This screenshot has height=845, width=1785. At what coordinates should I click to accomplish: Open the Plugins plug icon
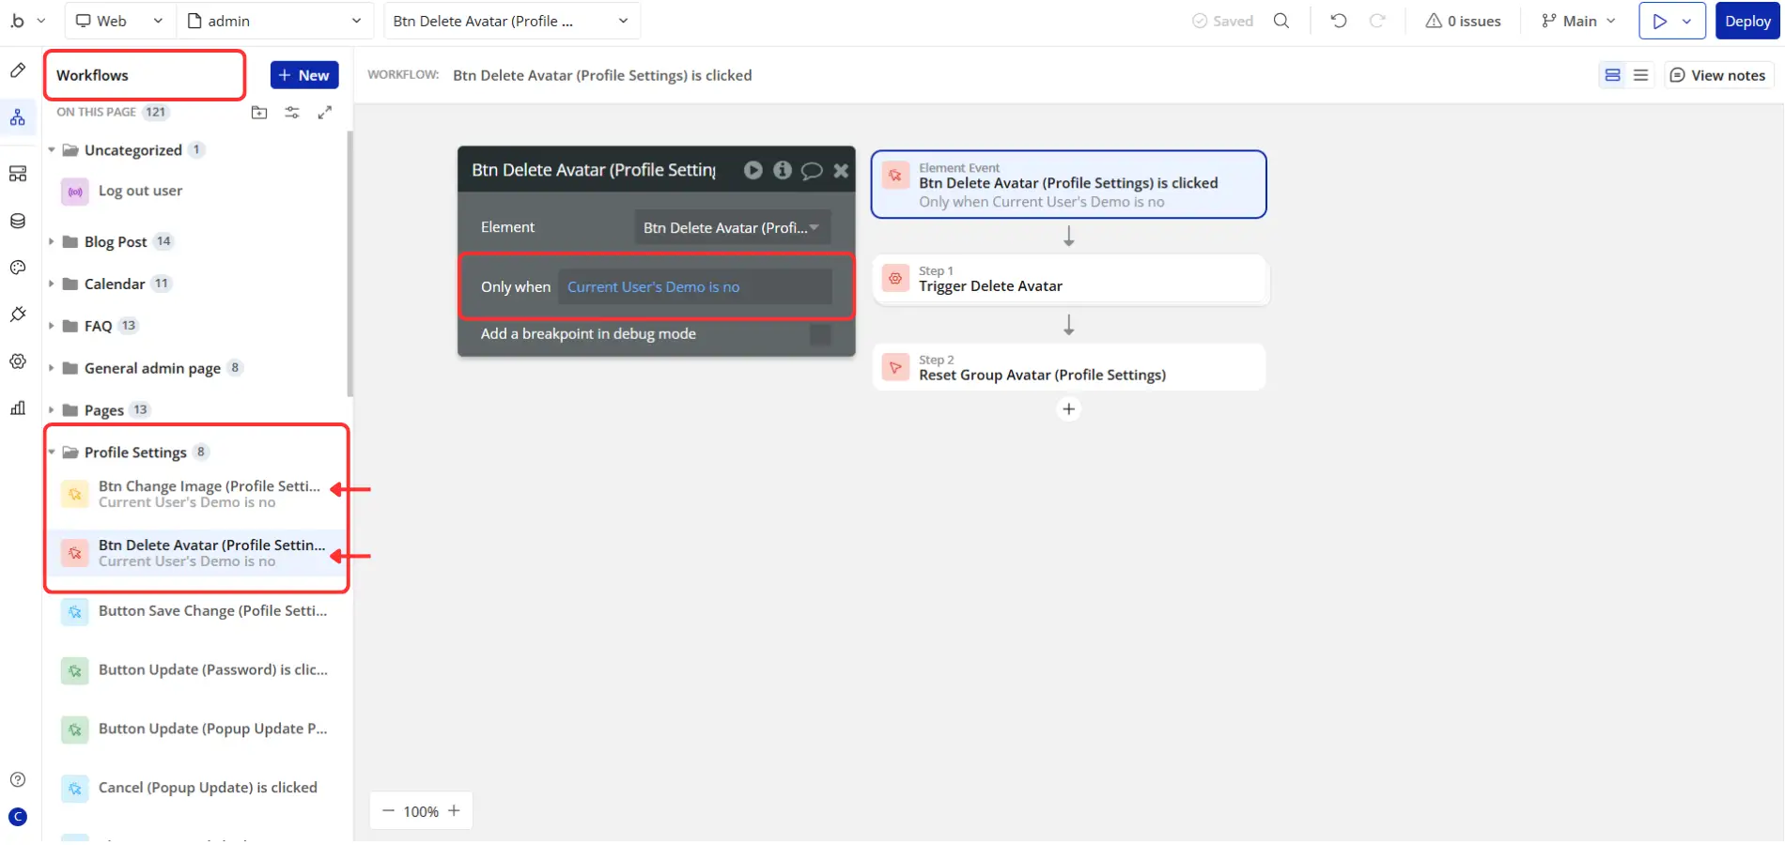click(18, 315)
